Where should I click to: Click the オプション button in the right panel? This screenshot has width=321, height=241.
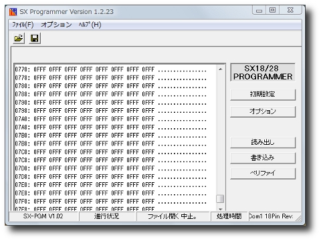[x=263, y=111]
